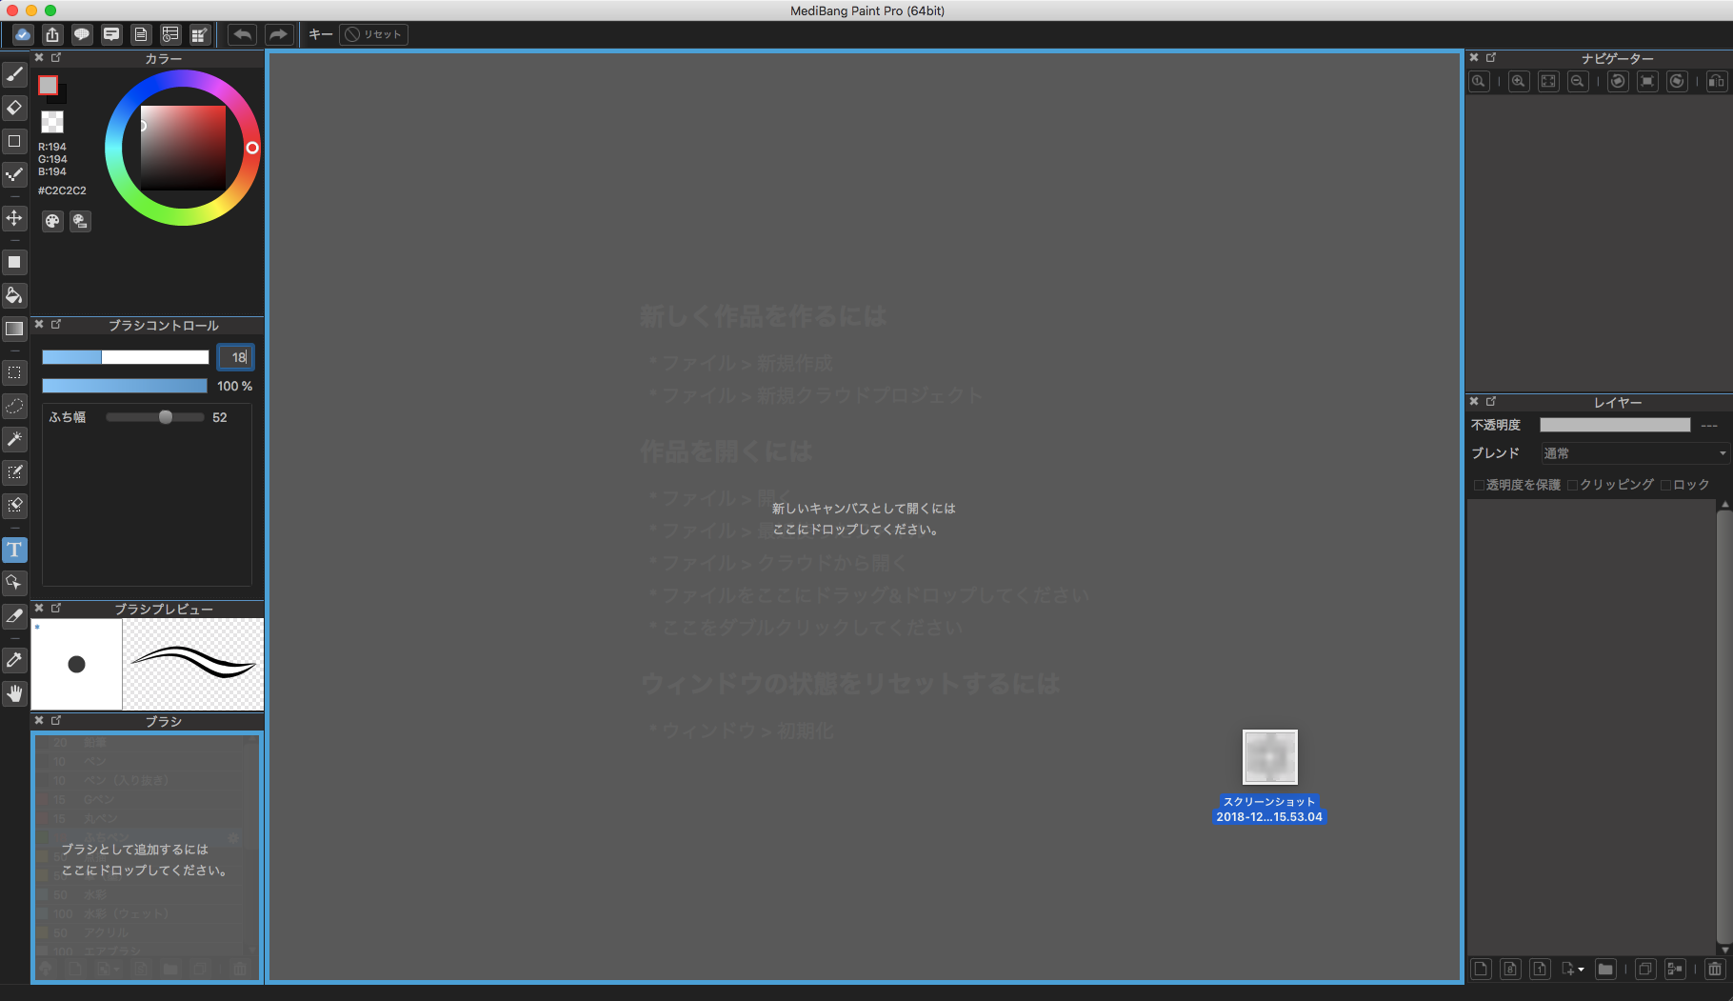Viewport: 1733px width, 1001px height.
Task: Undock the カラー panel
Action: click(56, 58)
